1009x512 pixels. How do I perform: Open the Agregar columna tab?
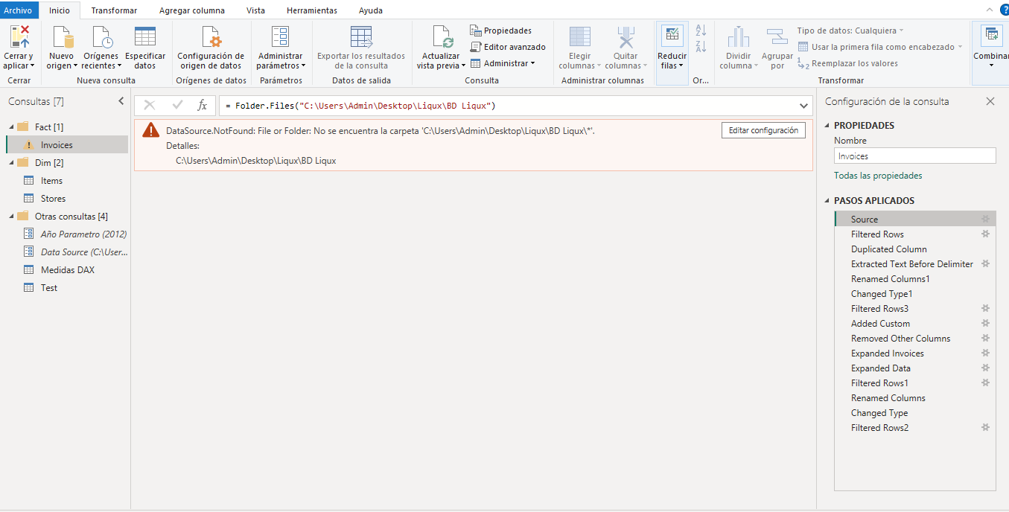point(191,10)
